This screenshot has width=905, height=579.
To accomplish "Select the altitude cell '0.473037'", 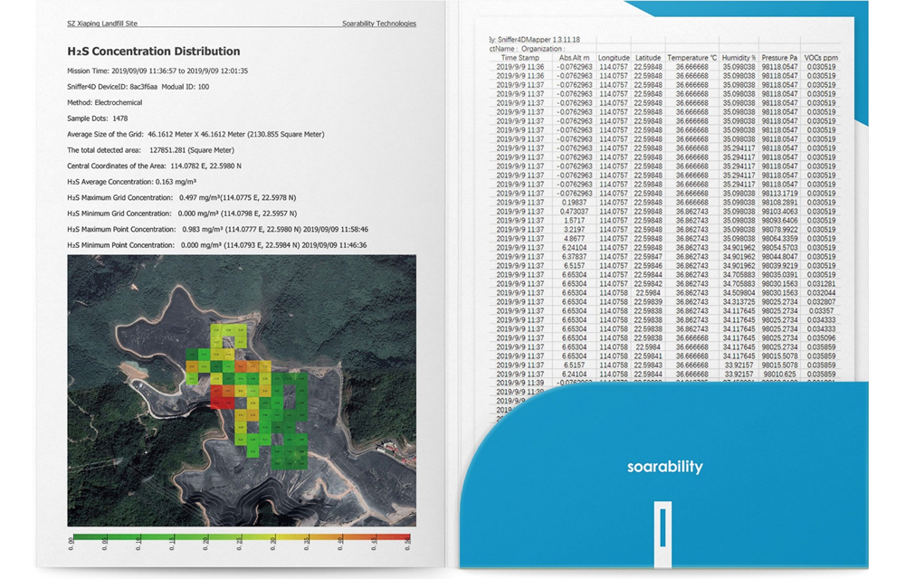I will pyautogui.click(x=575, y=212).
